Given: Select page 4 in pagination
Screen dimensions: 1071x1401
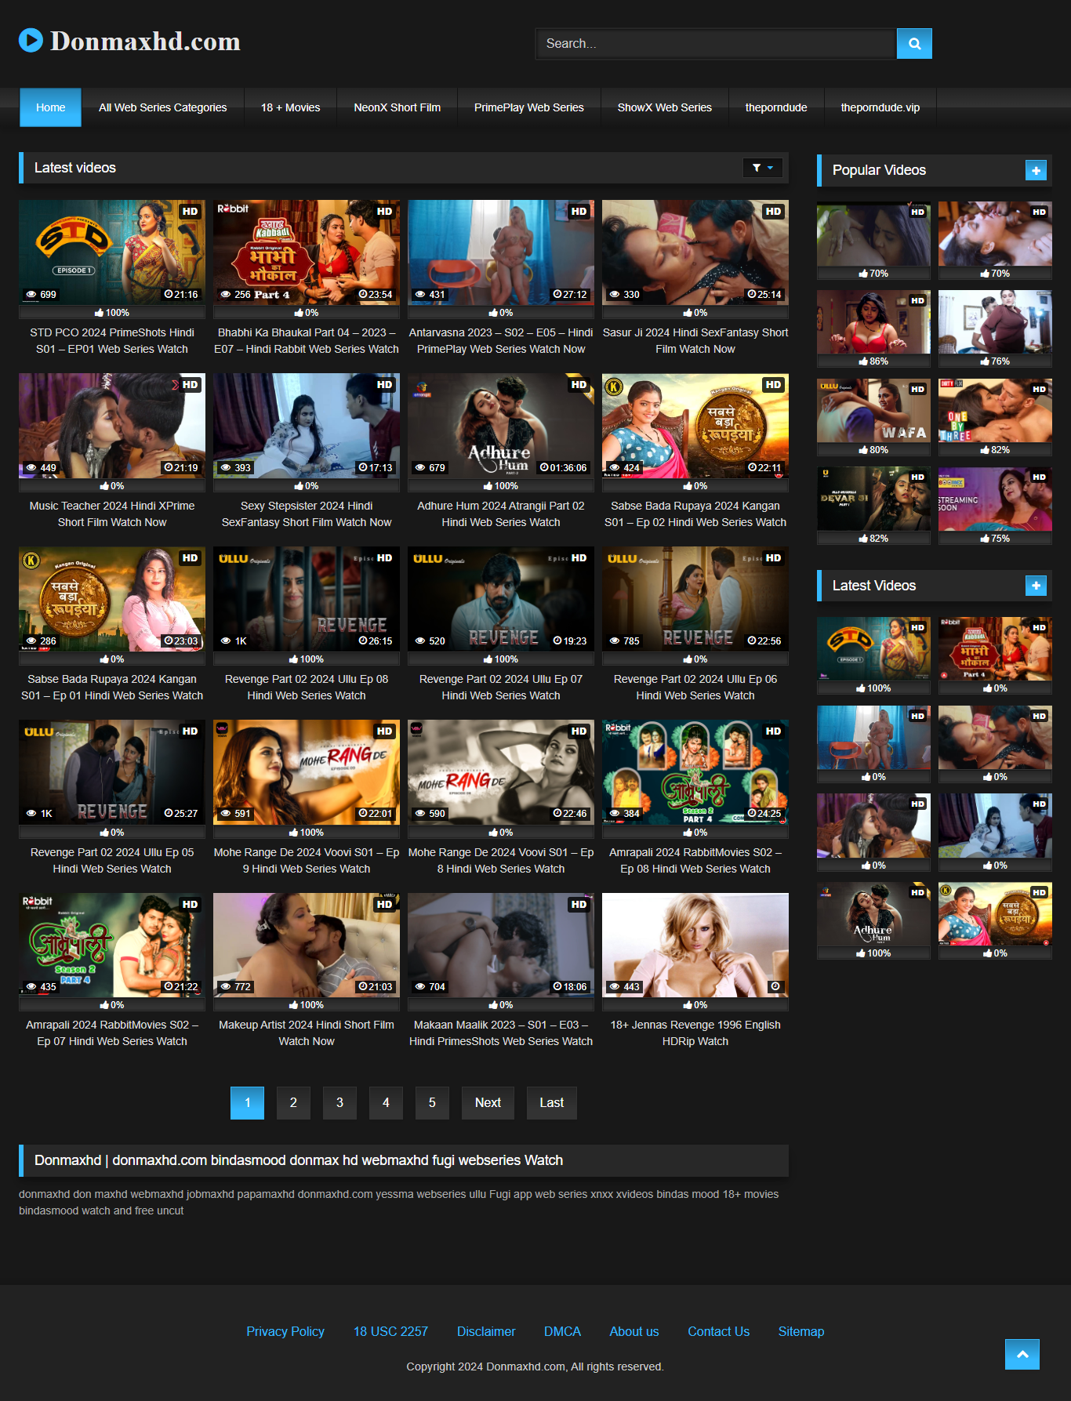Looking at the screenshot, I should (x=386, y=1103).
